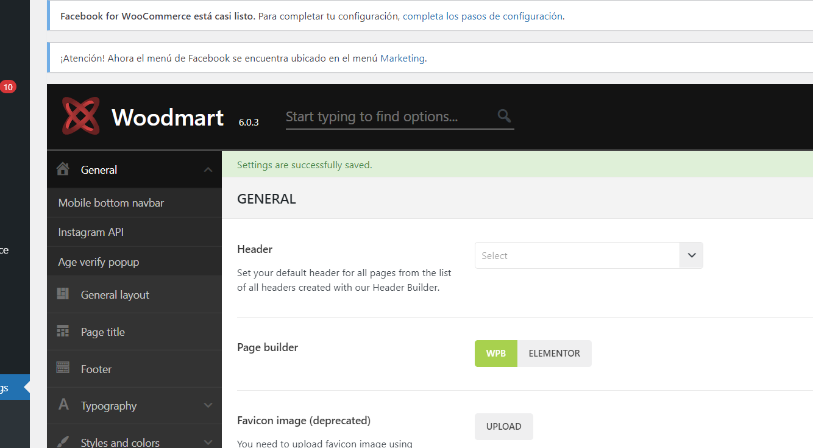Click the Woodmart title text

(168, 117)
